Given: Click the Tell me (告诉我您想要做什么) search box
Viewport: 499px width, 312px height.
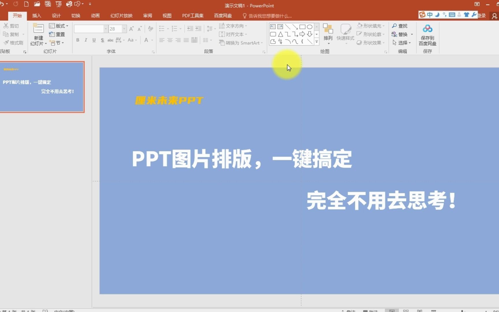Looking at the screenshot, I should 267,16.
